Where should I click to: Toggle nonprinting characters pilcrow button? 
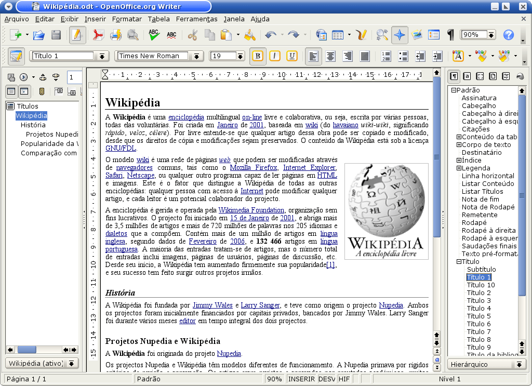pyautogui.click(x=450, y=35)
